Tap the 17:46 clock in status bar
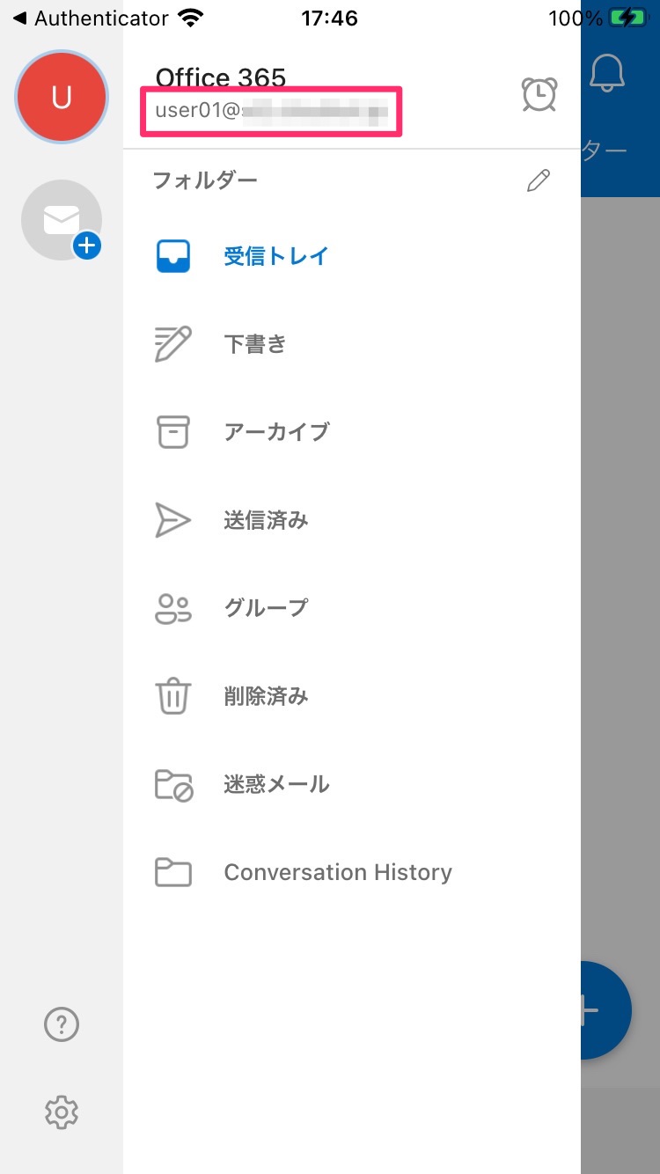The height and width of the screenshot is (1174, 660). click(x=329, y=18)
